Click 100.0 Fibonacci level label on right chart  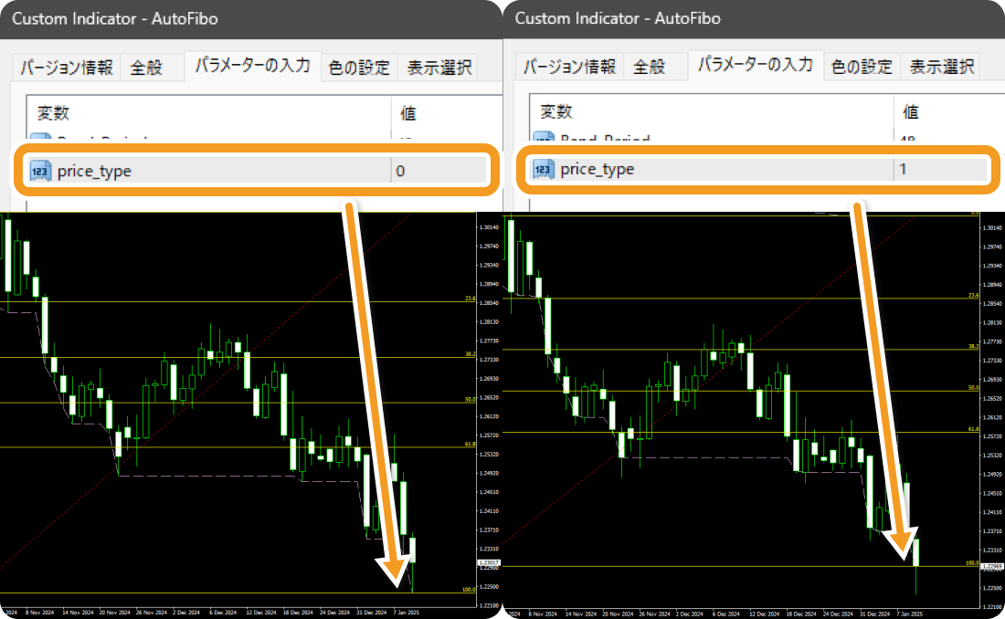[972, 563]
